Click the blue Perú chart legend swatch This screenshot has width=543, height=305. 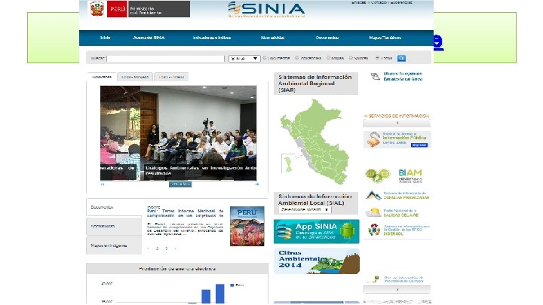coord(232,285)
